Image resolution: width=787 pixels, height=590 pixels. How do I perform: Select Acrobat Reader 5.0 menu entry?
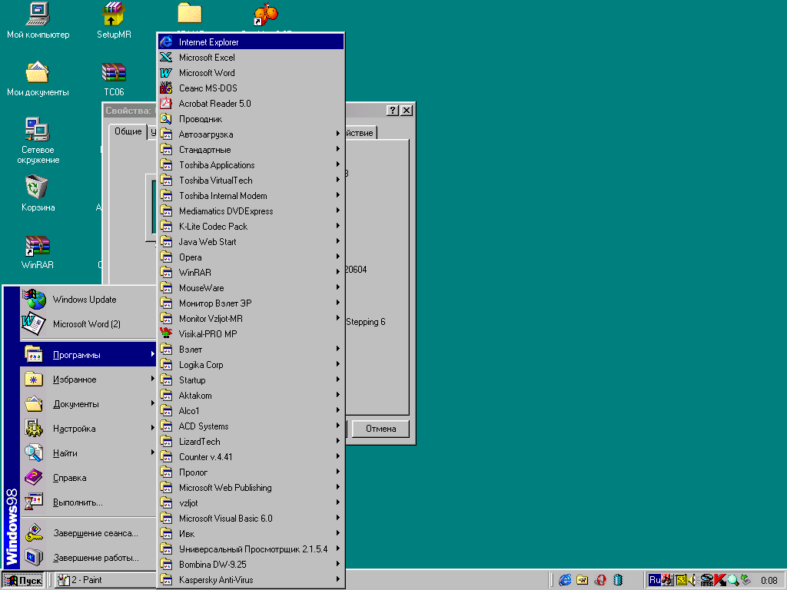pos(214,104)
